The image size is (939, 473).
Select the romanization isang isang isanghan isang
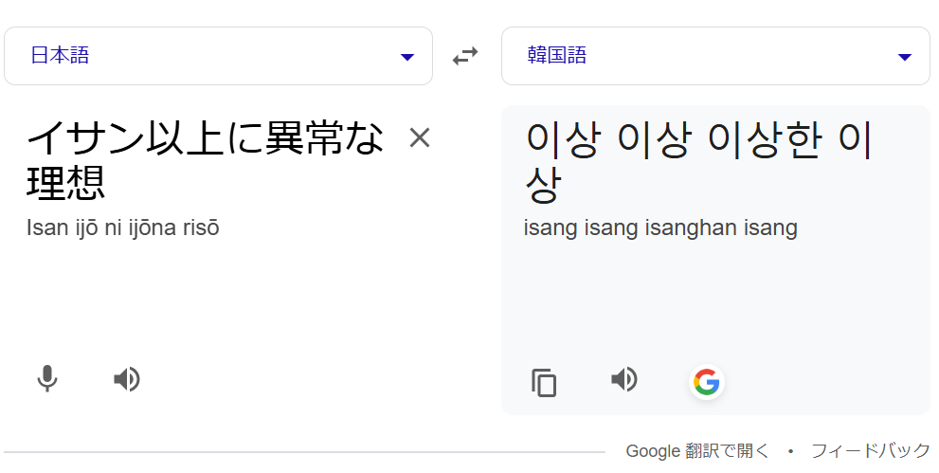coord(660,228)
